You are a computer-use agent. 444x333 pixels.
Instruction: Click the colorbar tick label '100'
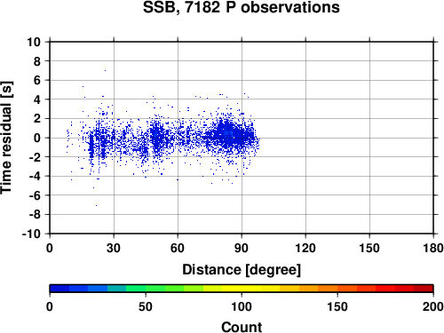(242, 306)
